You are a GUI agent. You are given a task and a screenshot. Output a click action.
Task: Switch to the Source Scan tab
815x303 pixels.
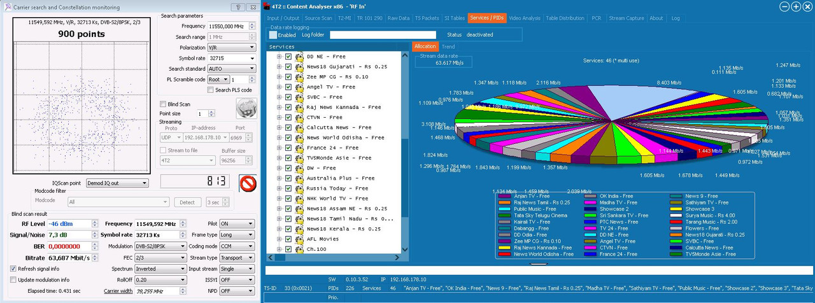tap(318, 18)
